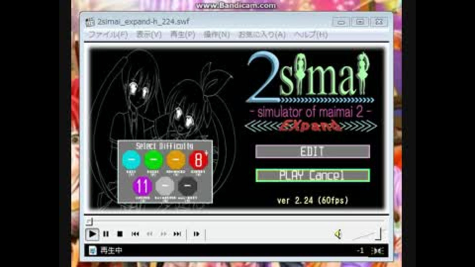
Task: Mute audio with the speaker icon
Action: pos(338,234)
